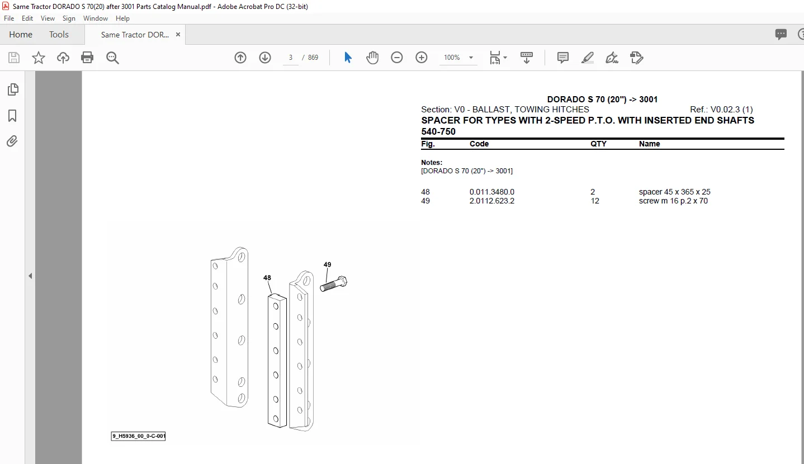Click the QTY column header
This screenshot has width=804, height=464.
598,144
